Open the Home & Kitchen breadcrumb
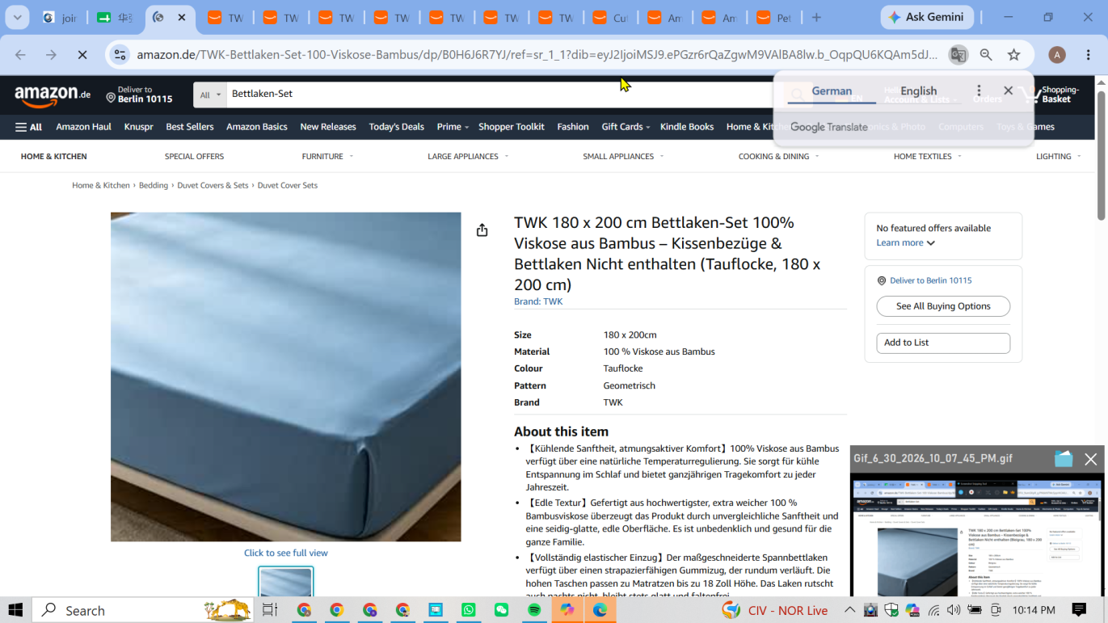The image size is (1108, 623). (101, 186)
